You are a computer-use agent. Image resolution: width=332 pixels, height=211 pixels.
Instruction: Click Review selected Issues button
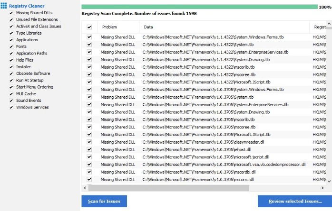[x=295, y=202]
